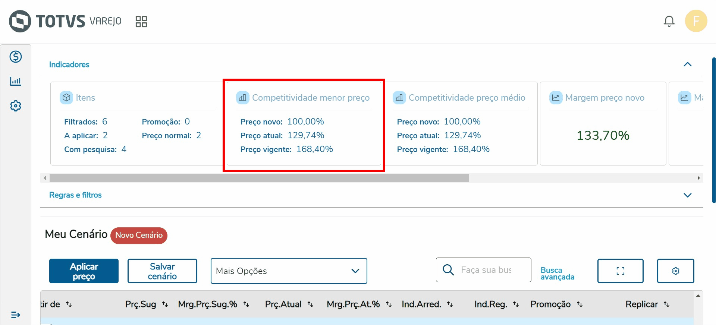
Task: Expand the Regras e filtros section
Action: coord(687,195)
